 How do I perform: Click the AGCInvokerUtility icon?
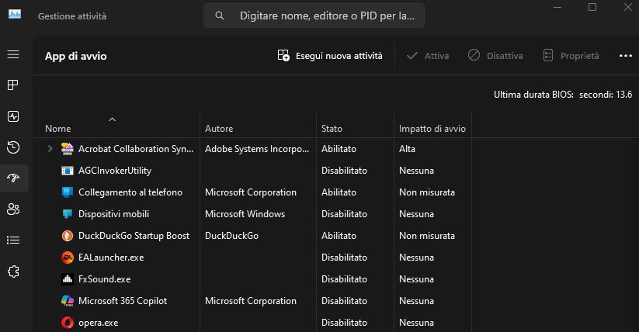[x=68, y=171]
